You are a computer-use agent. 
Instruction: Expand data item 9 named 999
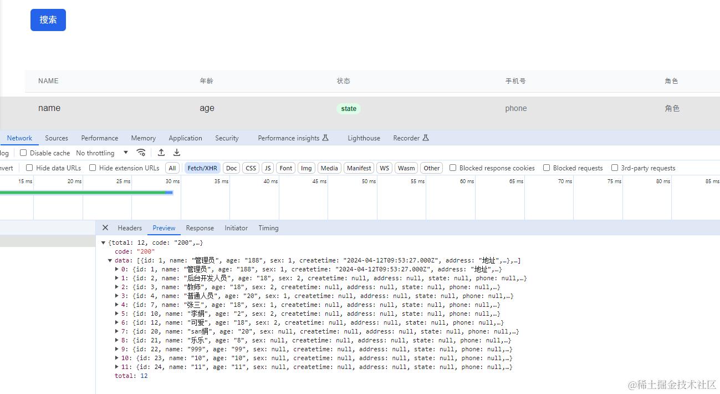click(117, 350)
